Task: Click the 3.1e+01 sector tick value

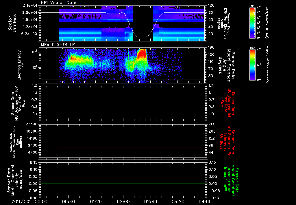Action: click(30, 6)
